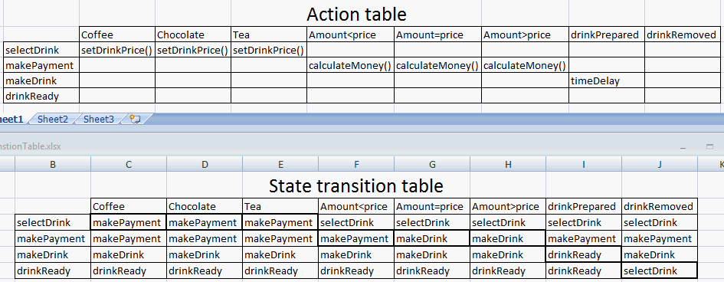
Task: Click the Insert Worksheet icon
Action: 136,119
